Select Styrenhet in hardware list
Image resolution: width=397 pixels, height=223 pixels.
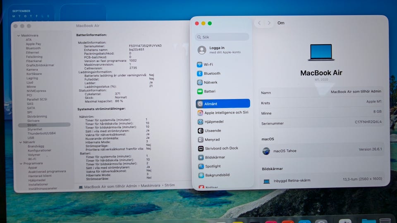click(35, 129)
